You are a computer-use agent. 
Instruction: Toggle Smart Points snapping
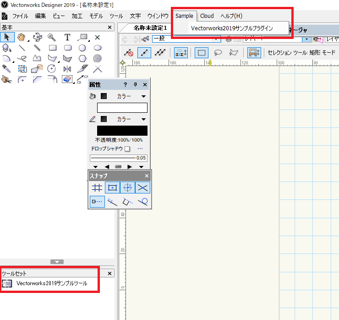tap(97, 202)
